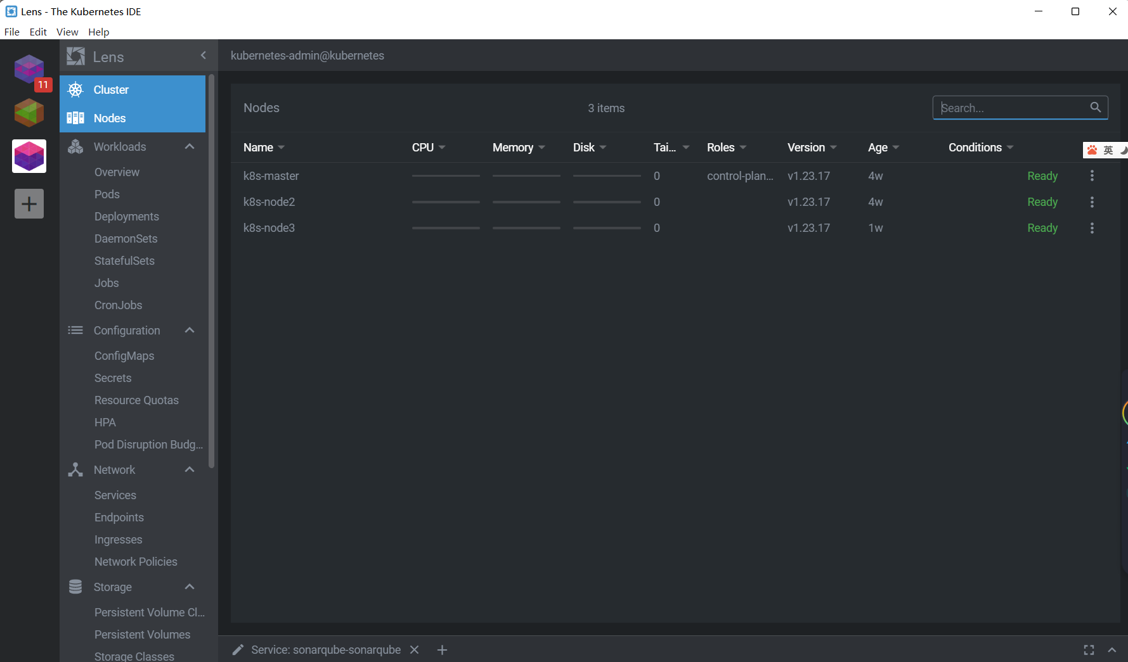Collapse the Workloads section

point(189,147)
